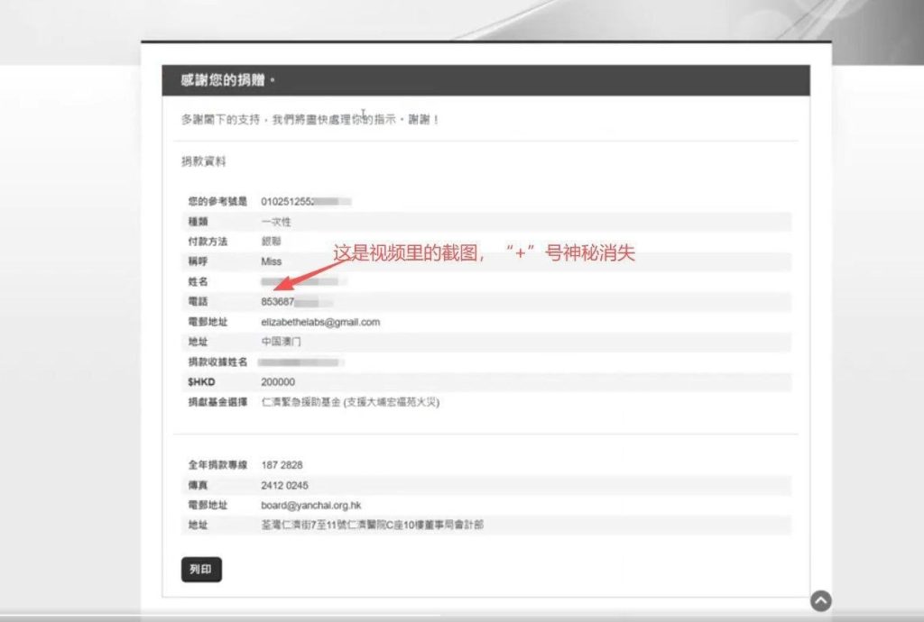Screen dimensions: 924x622
Task: Click the 中國澳門 address entry
Action: click(x=282, y=343)
